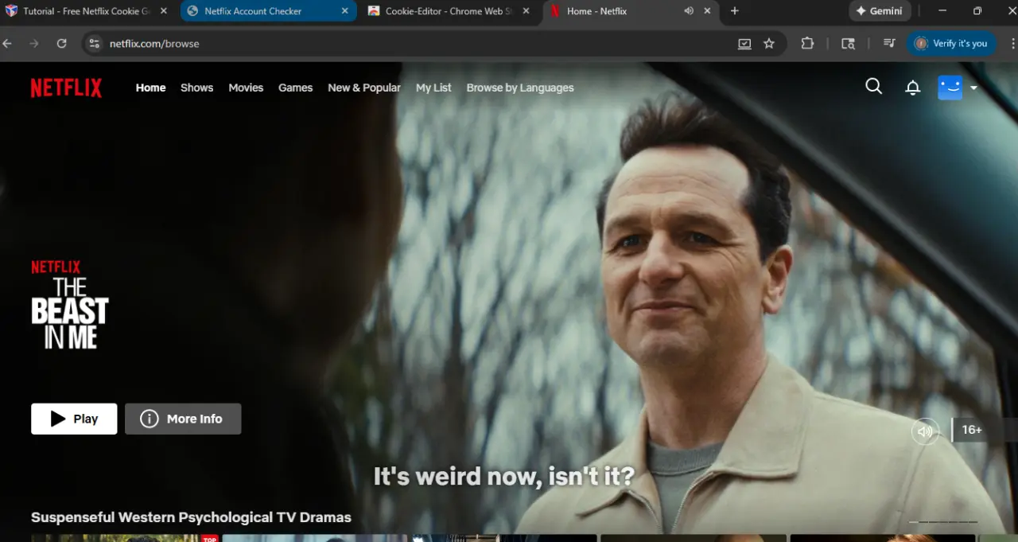Viewport: 1018px width, 542px height.
Task: Click the red Netflix logo
Action: pos(66,88)
